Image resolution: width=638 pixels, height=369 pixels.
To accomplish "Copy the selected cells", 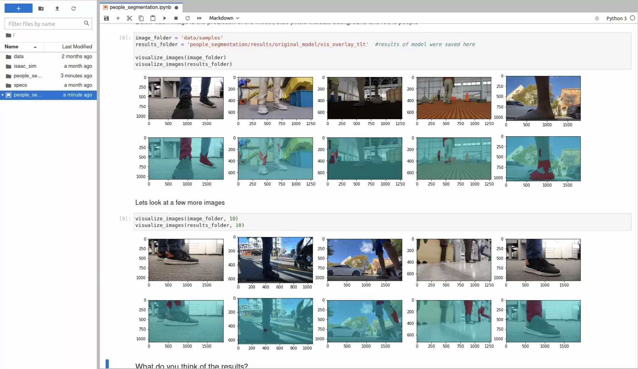I will click(x=141, y=18).
